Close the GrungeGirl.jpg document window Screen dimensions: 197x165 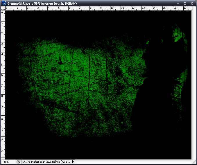192,3
